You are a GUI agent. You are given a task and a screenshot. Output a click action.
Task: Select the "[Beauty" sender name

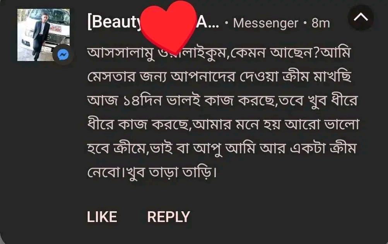pos(115,22)
